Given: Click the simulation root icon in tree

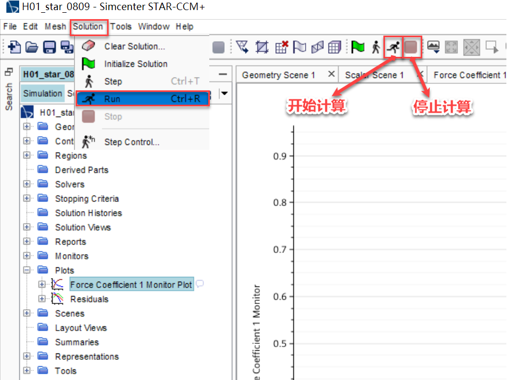Looking at the screenshot, I should point(27,112).
